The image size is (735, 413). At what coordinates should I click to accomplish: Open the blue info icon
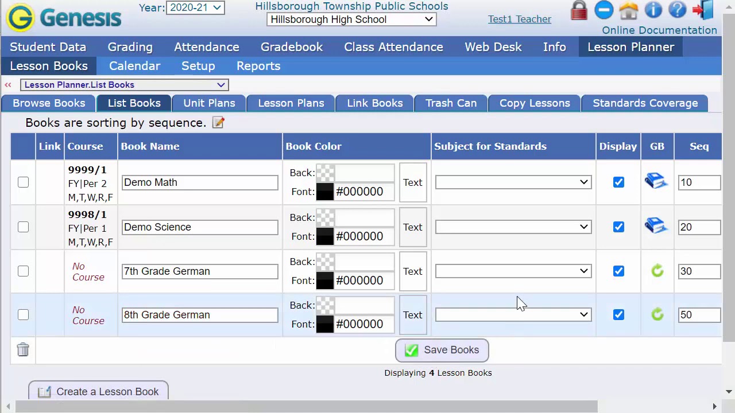653,10
